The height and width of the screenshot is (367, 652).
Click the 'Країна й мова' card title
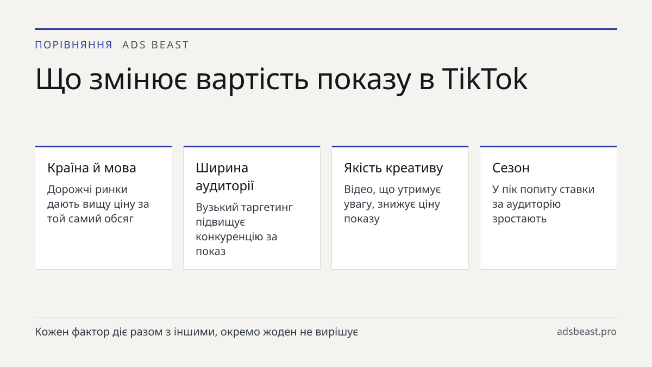92,168
